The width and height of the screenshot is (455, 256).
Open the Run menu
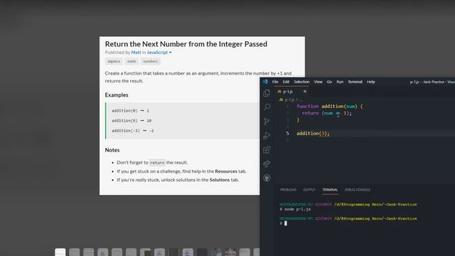coord(340,82)
